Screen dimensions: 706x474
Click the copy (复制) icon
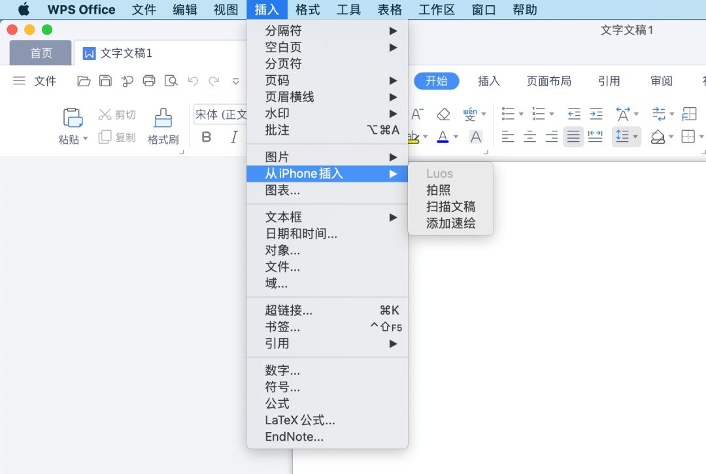tap(104, 137)
